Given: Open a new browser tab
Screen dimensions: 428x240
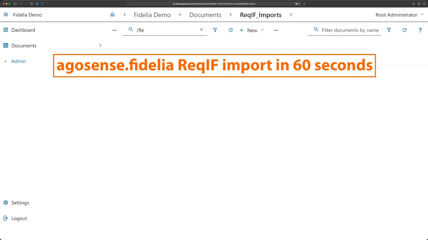Looking at the screenshot, I should pos(304,4).
